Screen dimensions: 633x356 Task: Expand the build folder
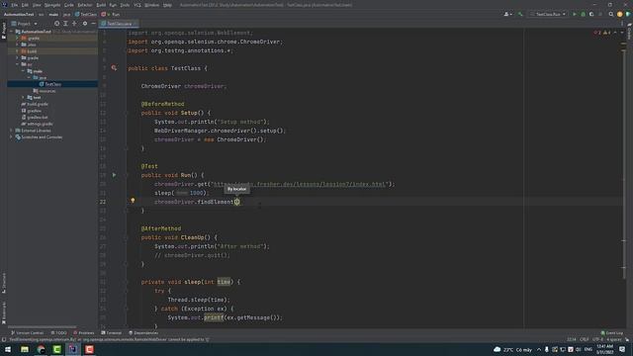[x=18, y=51]
